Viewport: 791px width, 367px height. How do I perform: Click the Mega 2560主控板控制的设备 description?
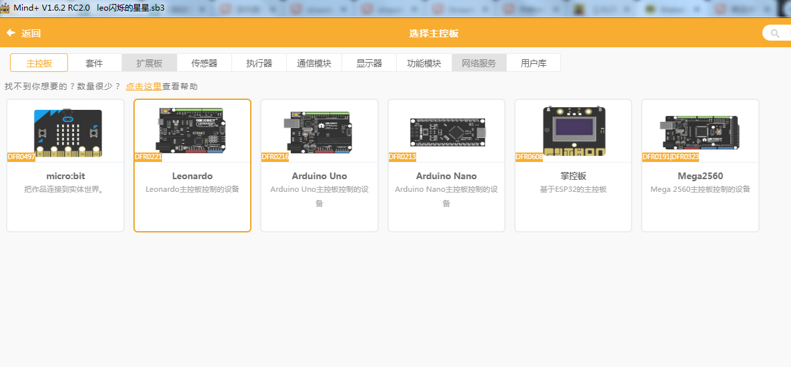700,190
